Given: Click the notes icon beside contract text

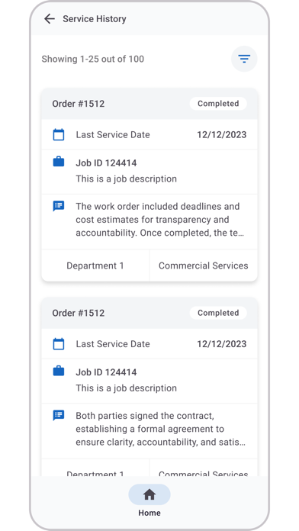Looking at the screenshot, I should point(59,415).
